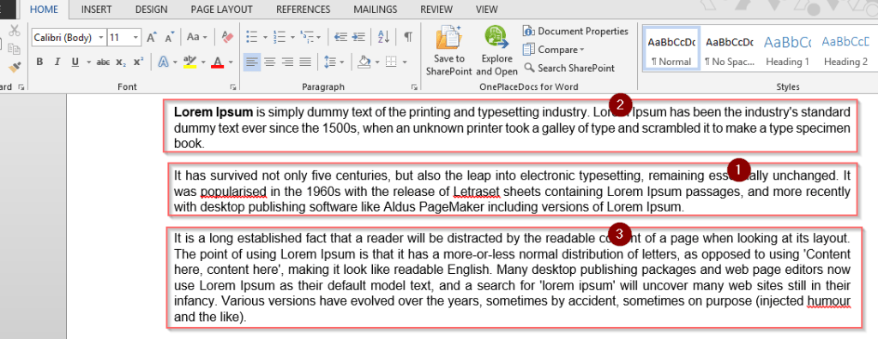The image size is (878, 339).
Task: Expand Underline style dropdown arrow
Action: 88,62
